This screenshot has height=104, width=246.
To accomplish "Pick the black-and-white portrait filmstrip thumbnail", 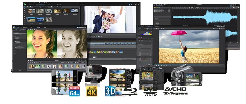I will (49, 66).
